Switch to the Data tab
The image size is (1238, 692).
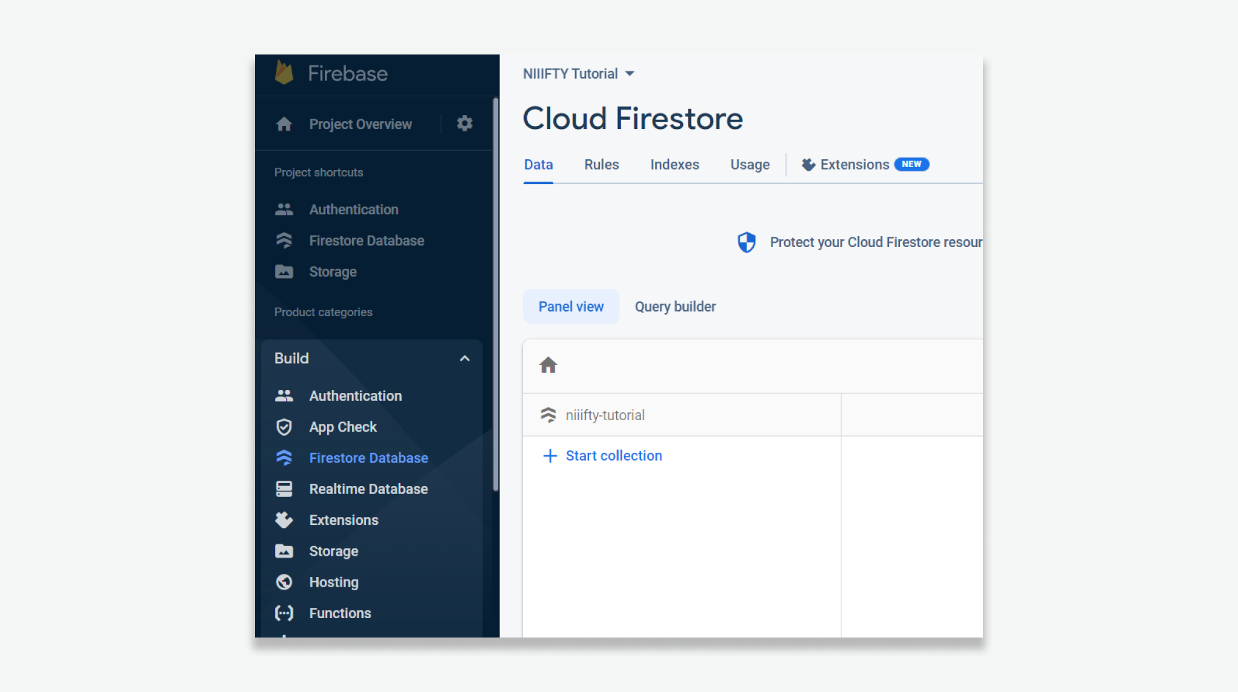[539, 165]
